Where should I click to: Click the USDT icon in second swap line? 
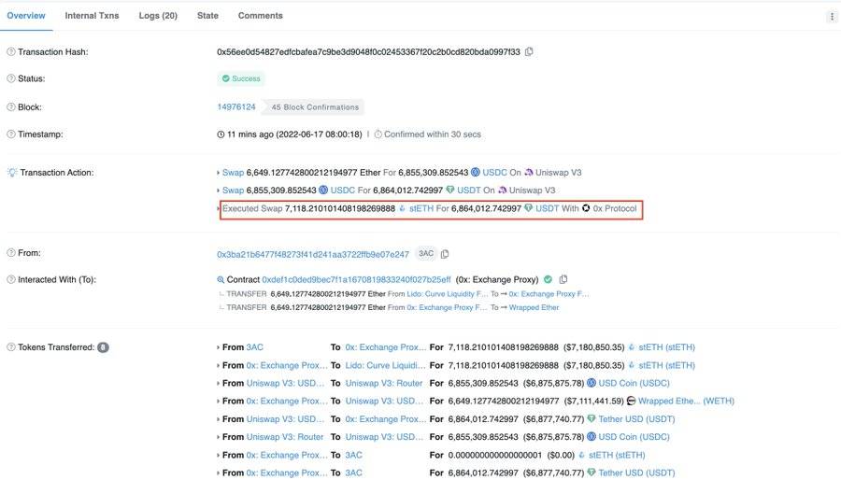450,190
